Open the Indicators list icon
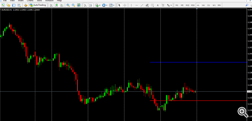This screenshot has width=252, height=121. click(x=97, y=5)
